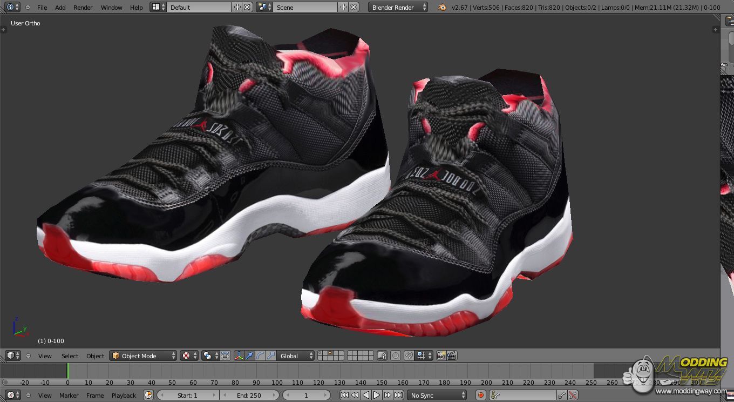Expand the Blender Render engine selector
Image resolution: width=734 pixels, height=402 pixels.
coord(398,7)
